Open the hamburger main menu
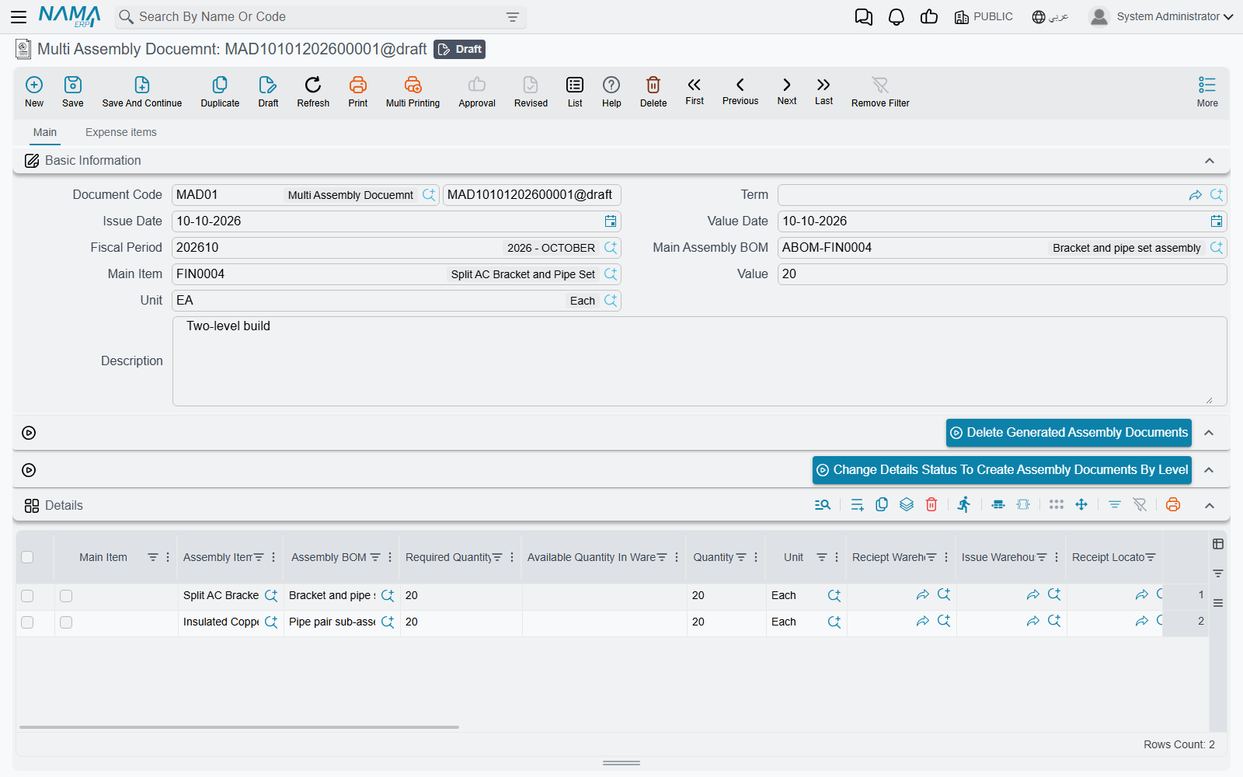Viewport: 1243px width, 777px height. pyautogui.click(x=19, y=16)
